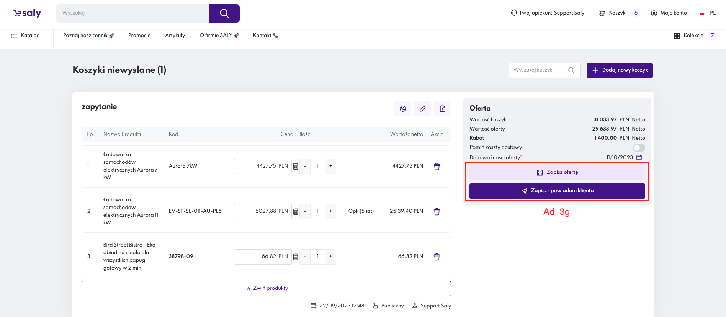The height and width of the screenshot is (317, 726).
Task: Open the Promocje menu item
Action: pos(139,36)
